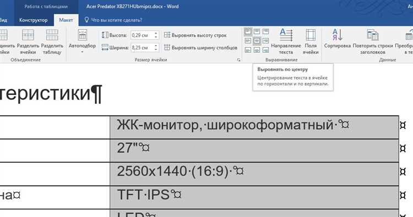
Task: Click the Объединить ячейки (Merge Cells) icon
Action: coord(3,35)
